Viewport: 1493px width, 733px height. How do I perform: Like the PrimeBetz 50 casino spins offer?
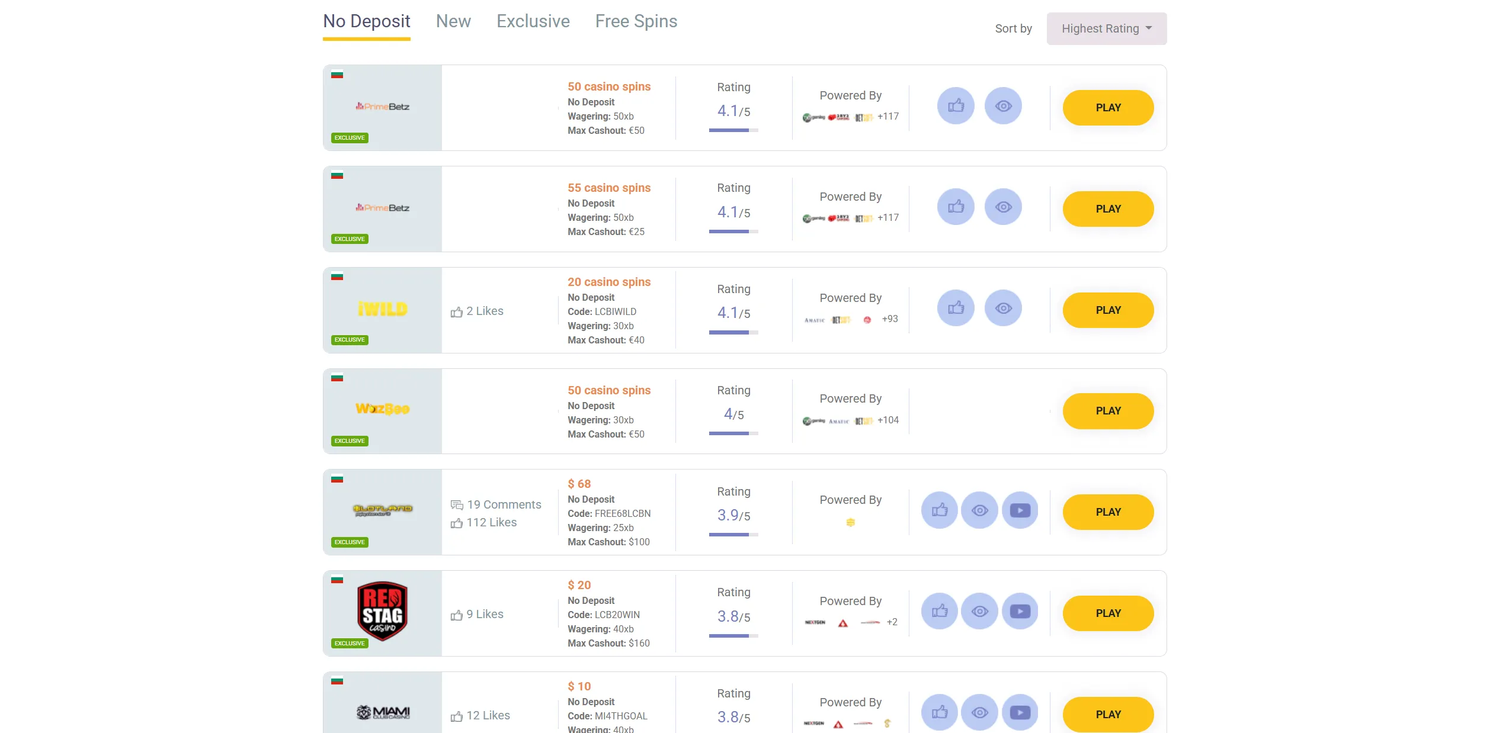click(956, 106)
